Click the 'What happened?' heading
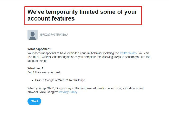The width and height of the screenshot is (169, 113). [39, 49]
